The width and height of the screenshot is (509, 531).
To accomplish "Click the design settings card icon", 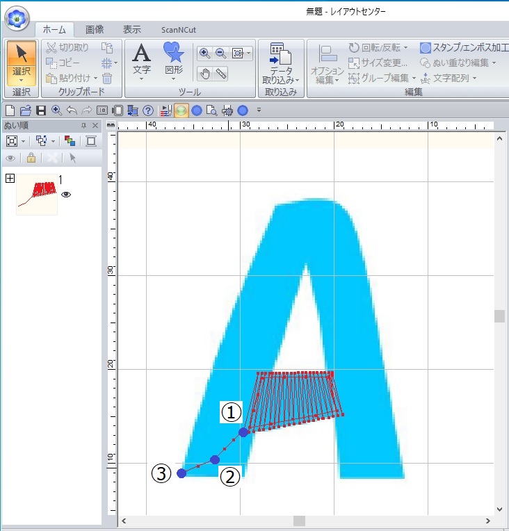I will point(102,111).
